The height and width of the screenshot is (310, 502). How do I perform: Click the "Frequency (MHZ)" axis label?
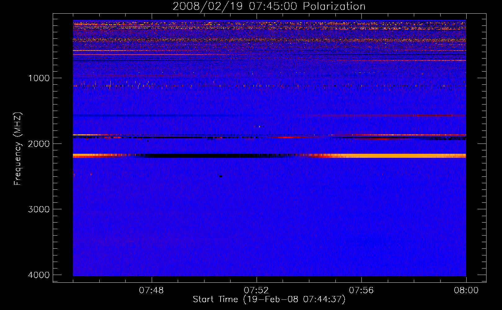pos(18,149)
